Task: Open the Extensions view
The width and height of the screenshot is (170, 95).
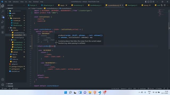Action: pyautogui.click(x=3, y=27)
